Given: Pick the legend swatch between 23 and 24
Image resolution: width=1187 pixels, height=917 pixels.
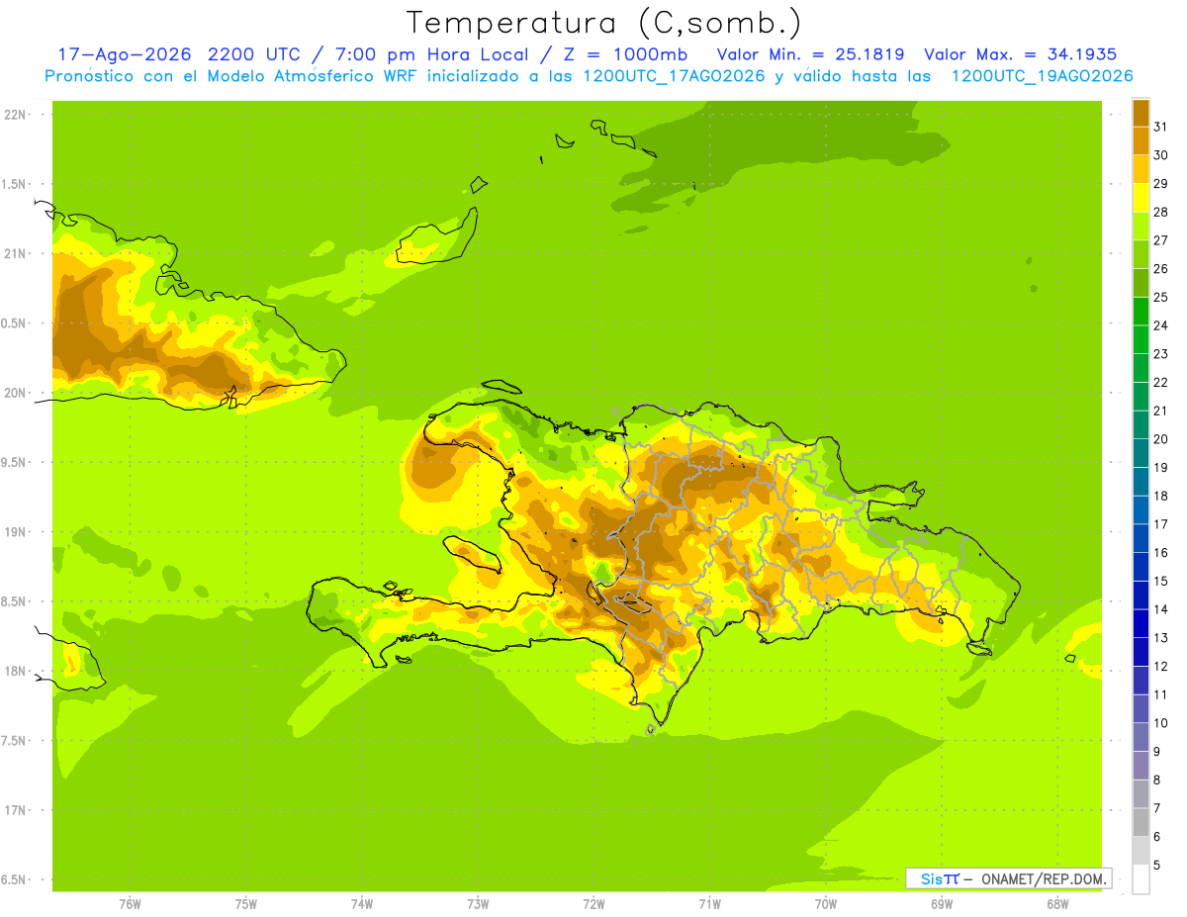Looking at the screenshot, I should tap(1141, 339).
